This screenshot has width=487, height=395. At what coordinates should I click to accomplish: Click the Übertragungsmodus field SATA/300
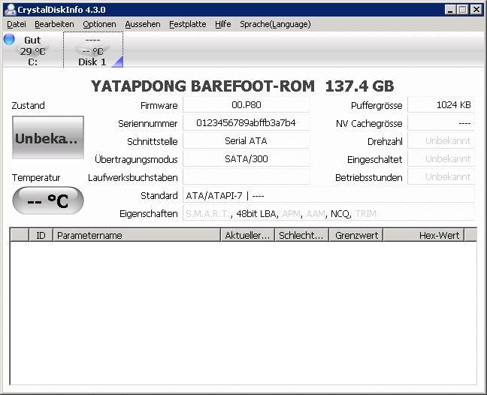point(247,159)
